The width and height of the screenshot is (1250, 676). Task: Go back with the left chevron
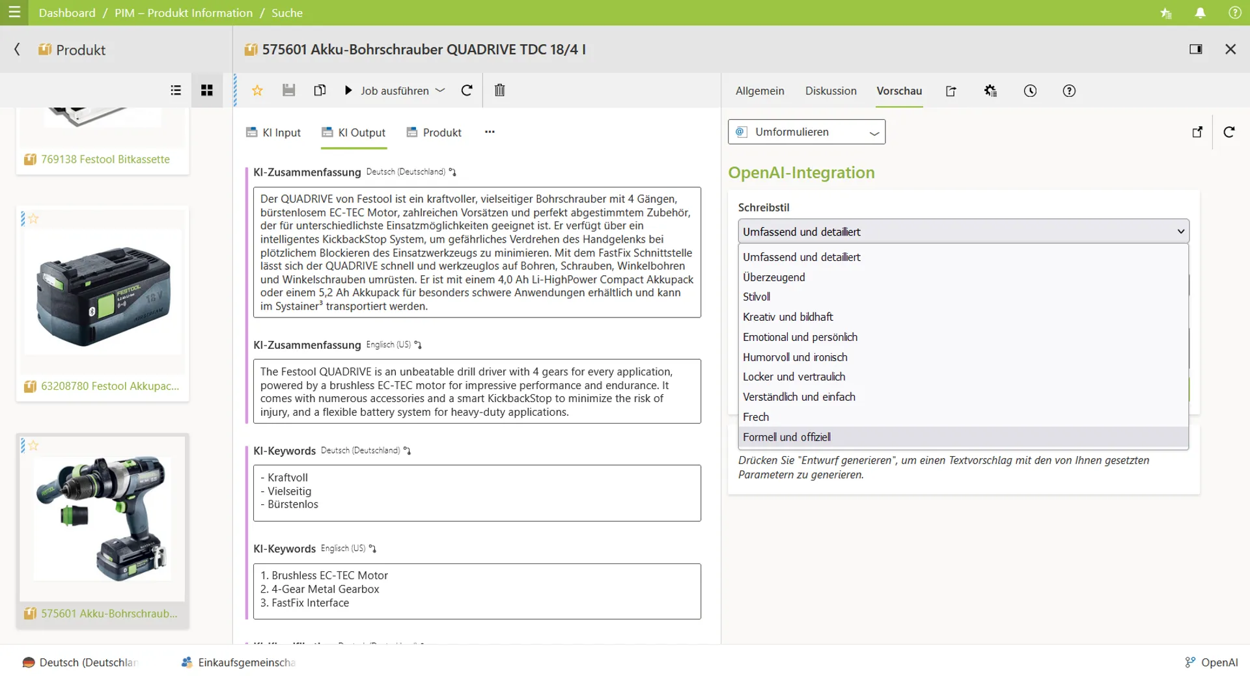point(17,49)
